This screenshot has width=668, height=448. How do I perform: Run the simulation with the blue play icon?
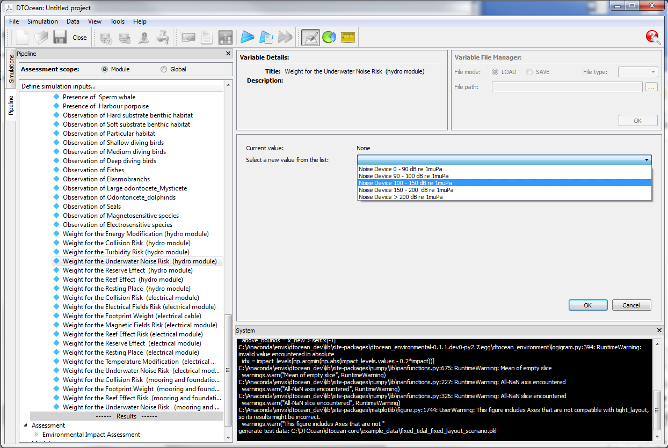246,37
